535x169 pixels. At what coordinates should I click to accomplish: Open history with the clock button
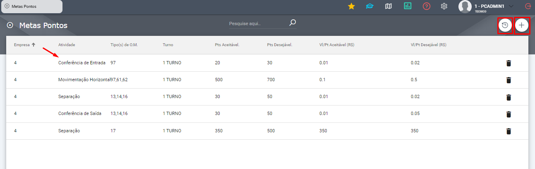pyautogui.click(x=505, y=26)
